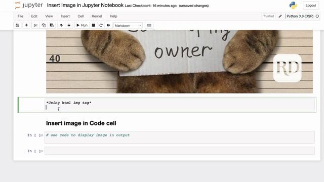The image size is (324, 182).
Task: Click into the 'Using html img tag' markdown cell
Action: (x=180, y=105)
